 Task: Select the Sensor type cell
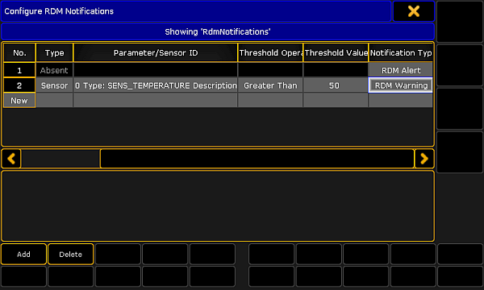(x=54, y=85)
